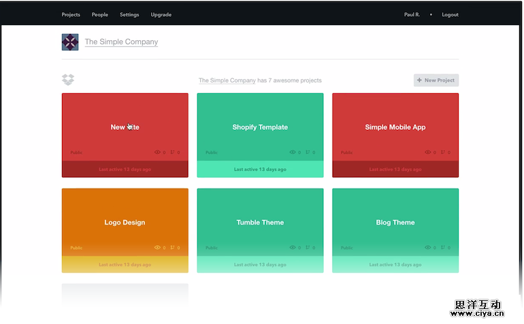
Task: Click the eye icon on Shopify Template card
Action: click(293, 152)
